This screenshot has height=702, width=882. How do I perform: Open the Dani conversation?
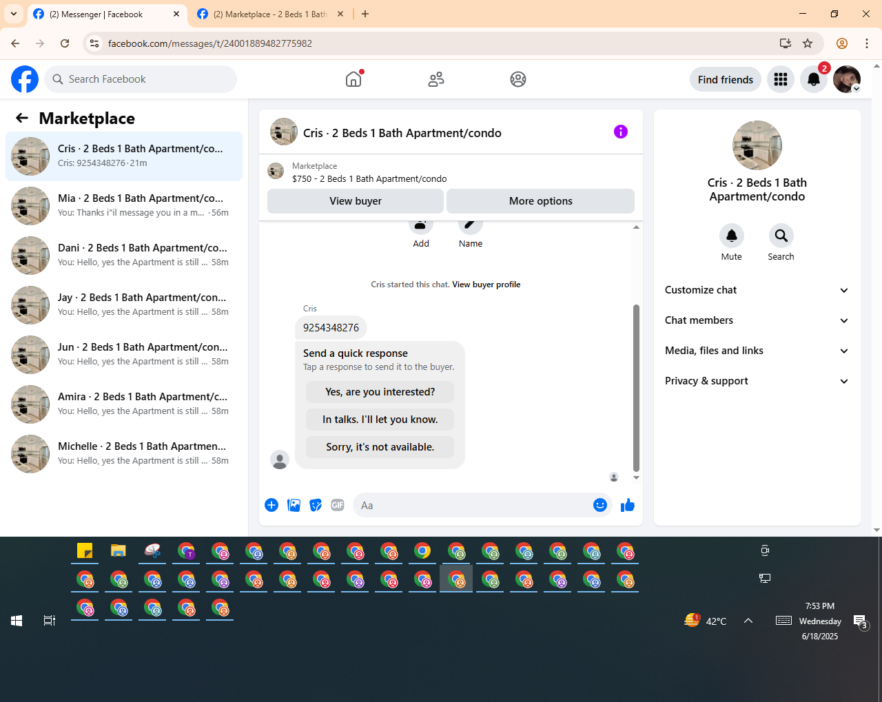[124, 256]
